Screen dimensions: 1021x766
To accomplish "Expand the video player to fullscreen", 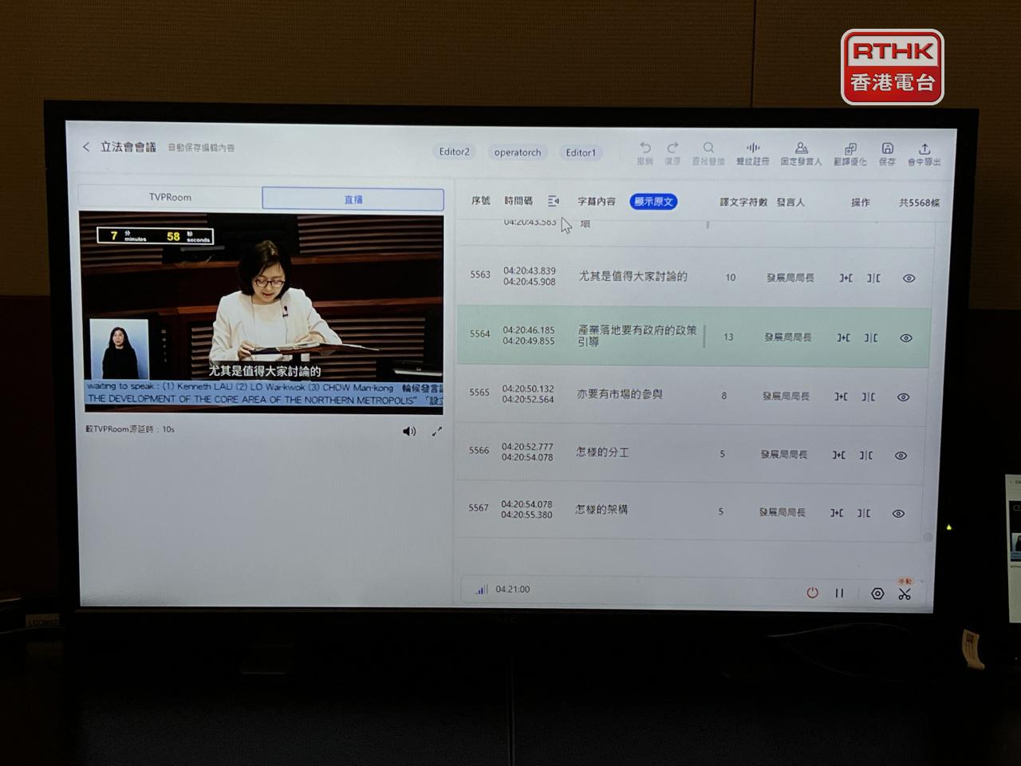I will (x=437, y=432).
